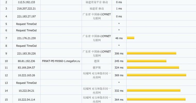Click the hop 5 Request TimeOut entry
The width and height of the screenshot is (196, 103).
pos(26,24)
